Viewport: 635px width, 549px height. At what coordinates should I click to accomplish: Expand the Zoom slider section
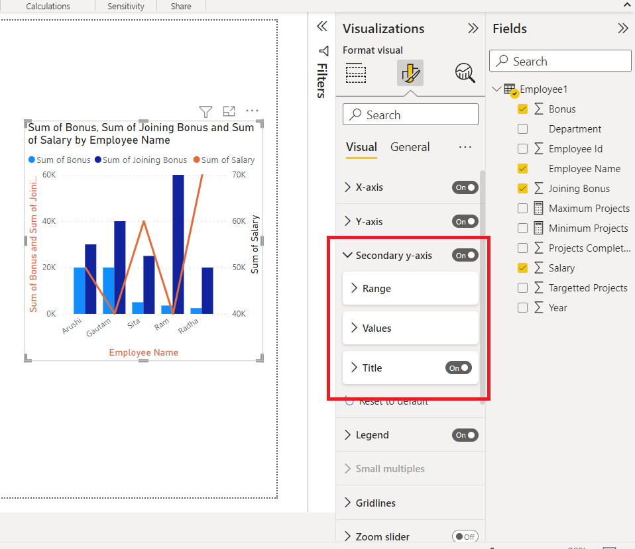pos(347,536)
